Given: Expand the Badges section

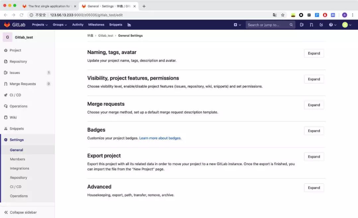Looking at the screenshot, I should tap(314, 131).
